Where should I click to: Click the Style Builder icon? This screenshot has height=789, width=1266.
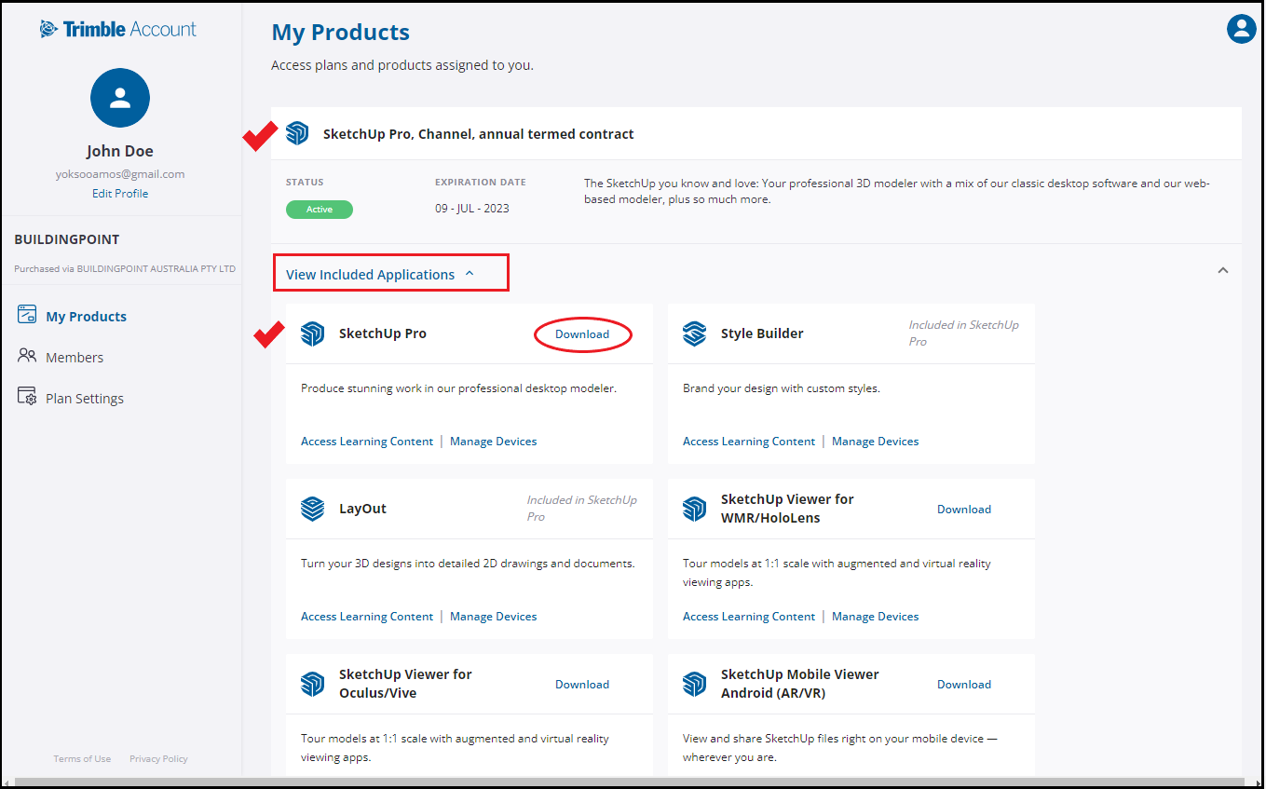[x=694, y=333]
